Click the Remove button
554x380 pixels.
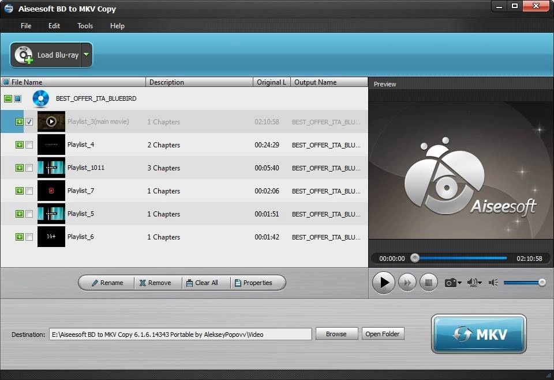[155, 283]
